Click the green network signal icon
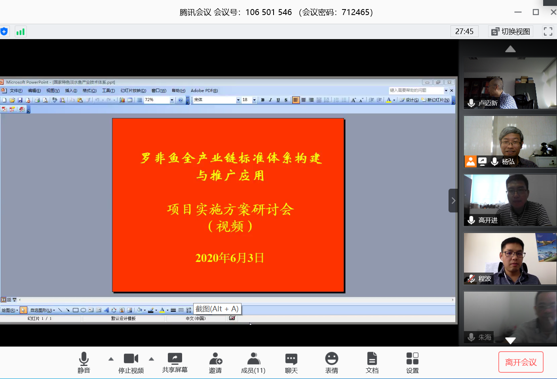The height and width of the screenshot is (379, 557). 21,32
